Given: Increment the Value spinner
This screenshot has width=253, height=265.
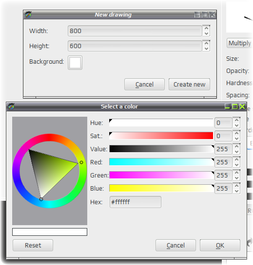Looking at the screenshot, I should [236, 146].
